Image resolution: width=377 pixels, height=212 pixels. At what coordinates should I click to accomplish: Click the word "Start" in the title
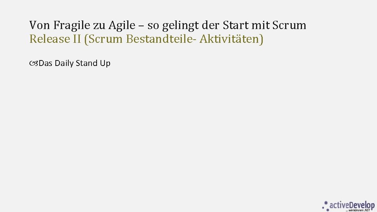(236, 26)
